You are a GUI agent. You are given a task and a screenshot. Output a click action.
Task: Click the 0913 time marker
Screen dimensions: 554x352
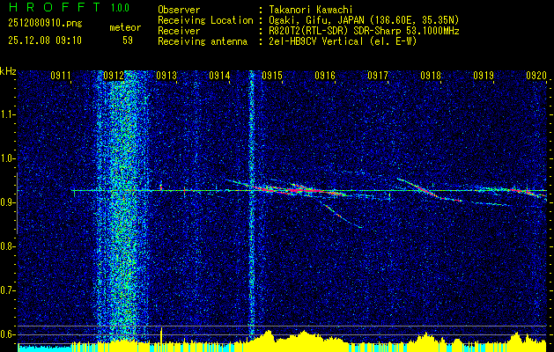point(166,75)
